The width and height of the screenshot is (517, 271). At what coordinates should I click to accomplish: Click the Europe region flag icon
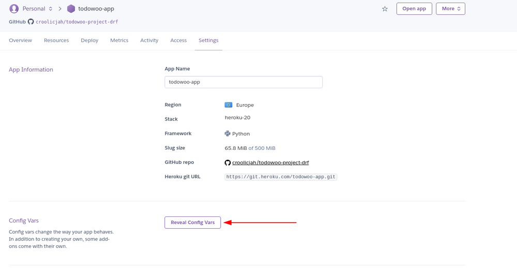pyautogui.click(x=228, y=105)
